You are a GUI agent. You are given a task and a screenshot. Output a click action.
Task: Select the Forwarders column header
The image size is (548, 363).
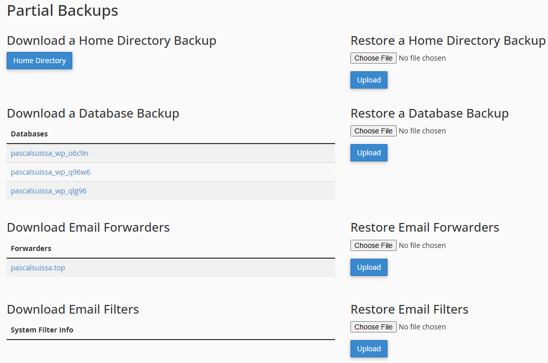(31, 248)
